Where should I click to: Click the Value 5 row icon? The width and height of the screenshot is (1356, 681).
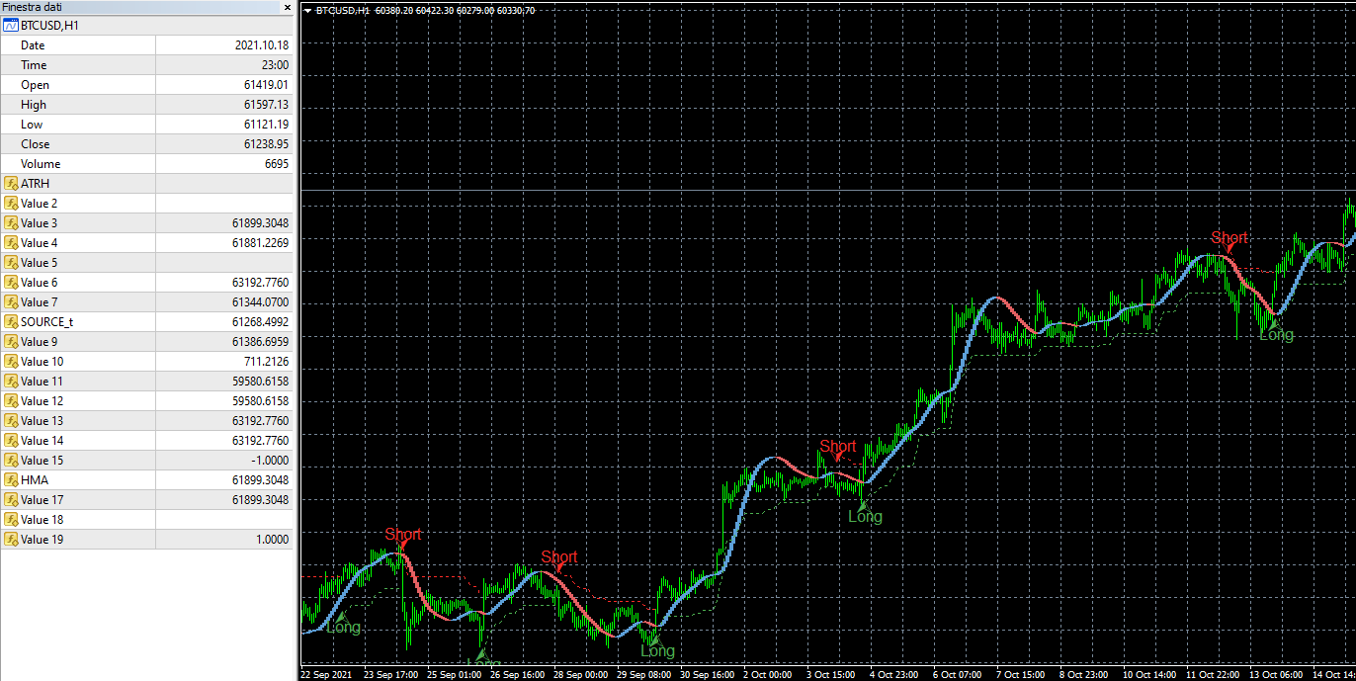11,262
